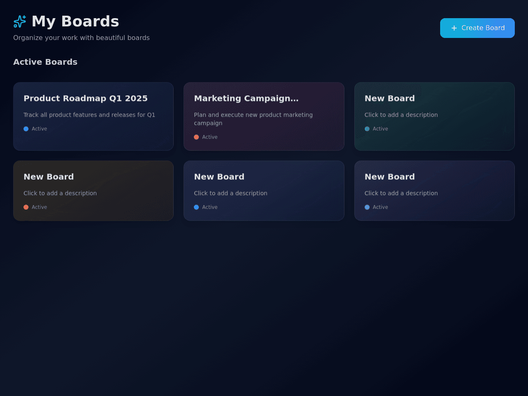The width and height of the screenshot is (528, 396).
Task: Click the status dot on teal New Board card
Action: click(x=367, y=129)
